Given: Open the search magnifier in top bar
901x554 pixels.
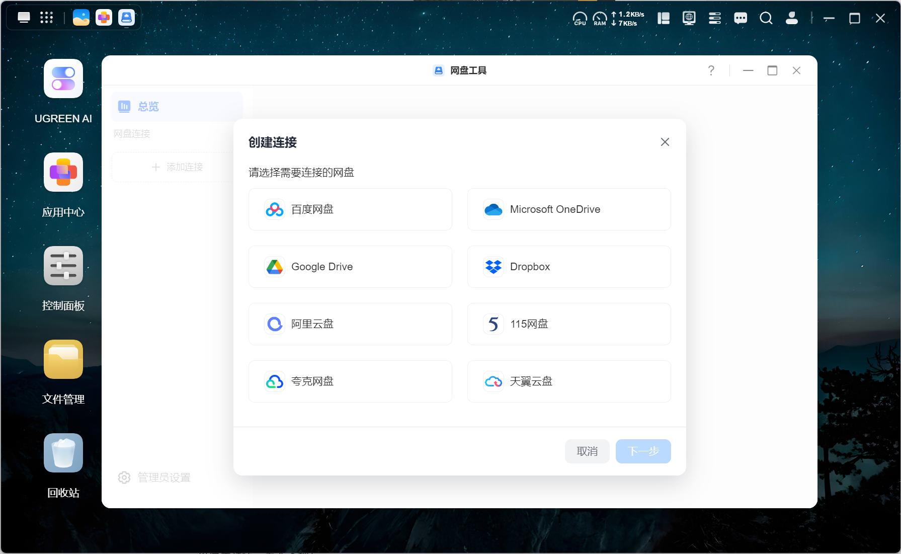Looking at the screenshot, I should (766, 19).
